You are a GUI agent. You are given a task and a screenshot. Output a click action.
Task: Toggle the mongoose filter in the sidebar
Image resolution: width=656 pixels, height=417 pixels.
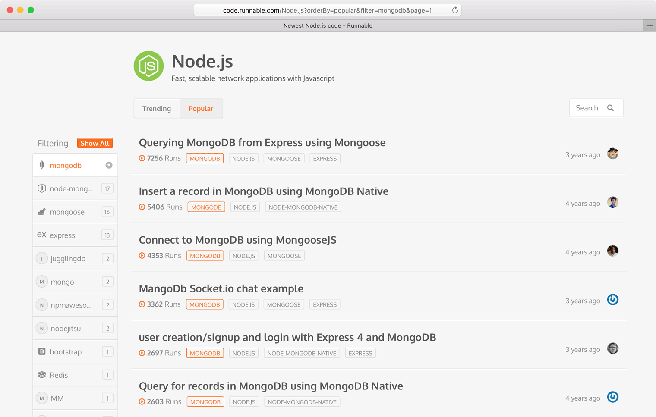pyautogui.click(x=67, y=212)
